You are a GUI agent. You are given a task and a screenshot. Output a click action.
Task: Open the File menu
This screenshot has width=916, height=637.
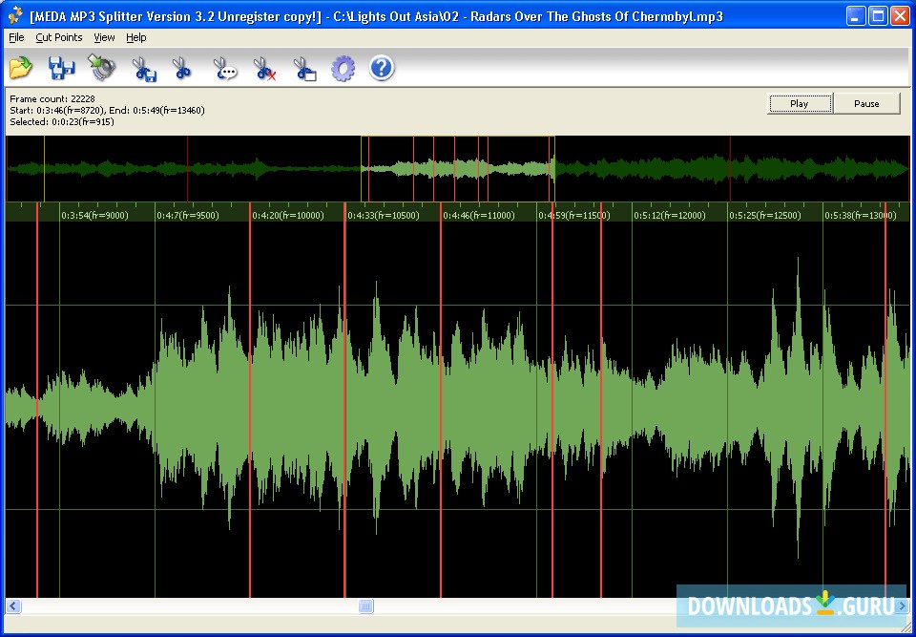(16, 37)
